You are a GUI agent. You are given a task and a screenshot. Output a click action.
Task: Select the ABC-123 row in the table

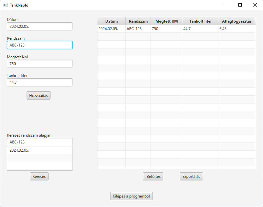[134, 29]
